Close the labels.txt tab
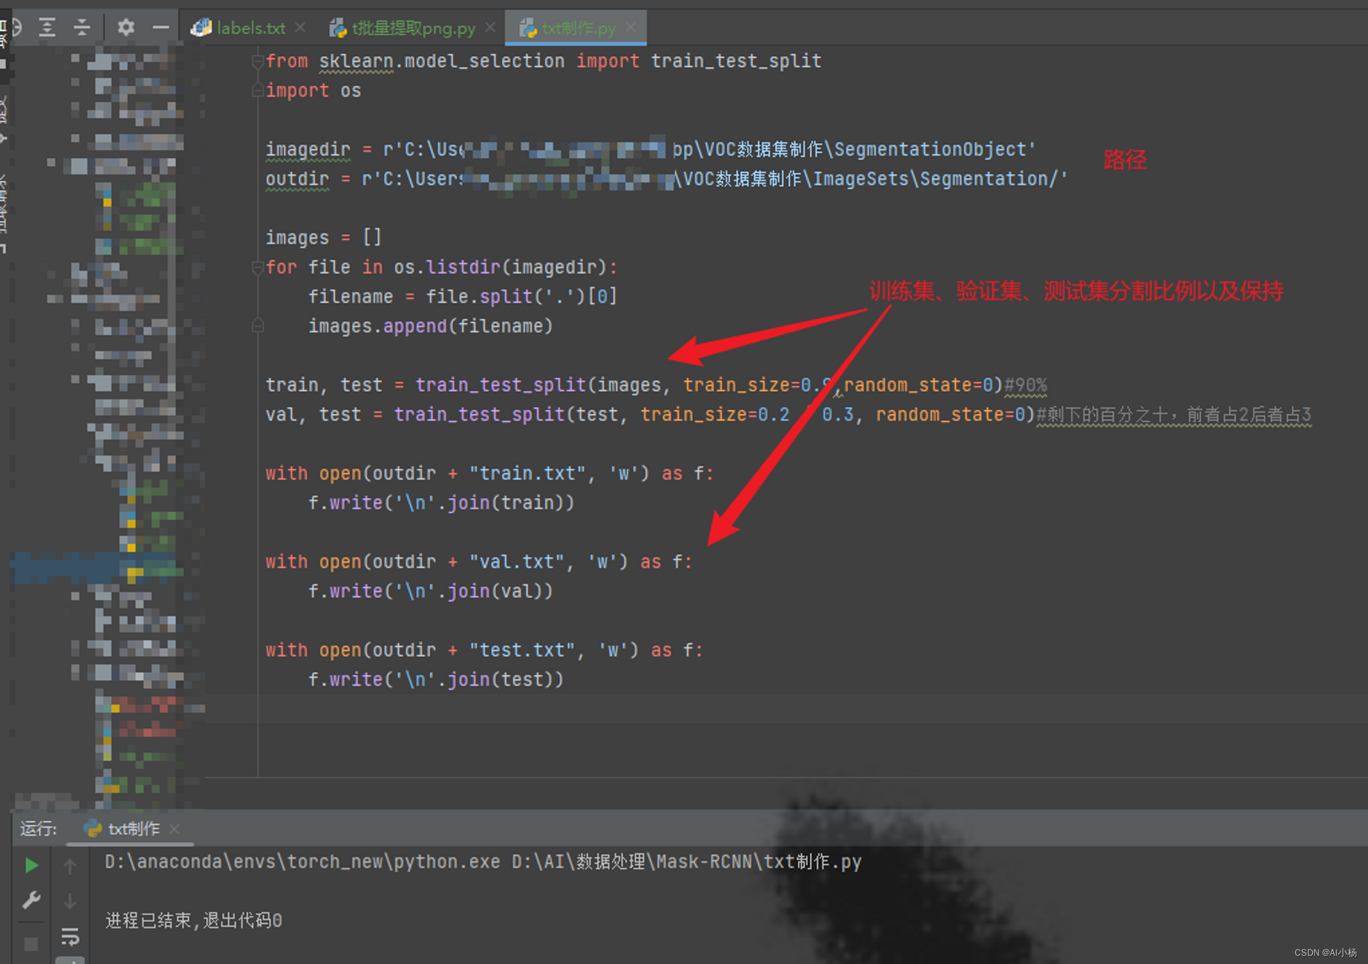This screenshot has width=1368, height=964. point(300,27)
